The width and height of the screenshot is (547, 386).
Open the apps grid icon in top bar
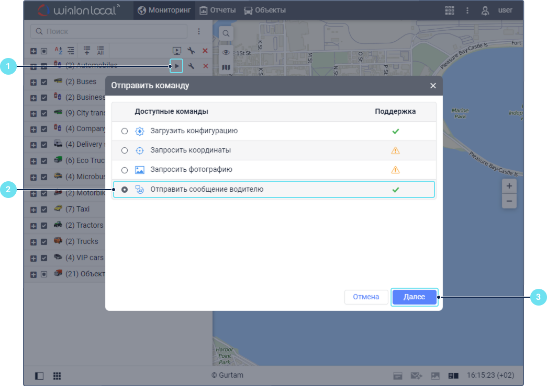point(449,10)
